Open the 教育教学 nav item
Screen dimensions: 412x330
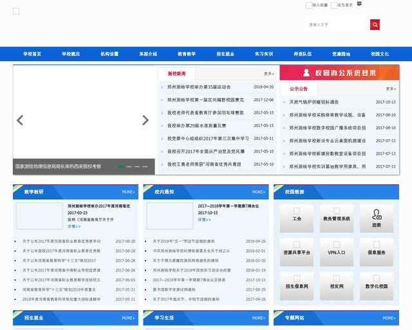coord(187,54)
